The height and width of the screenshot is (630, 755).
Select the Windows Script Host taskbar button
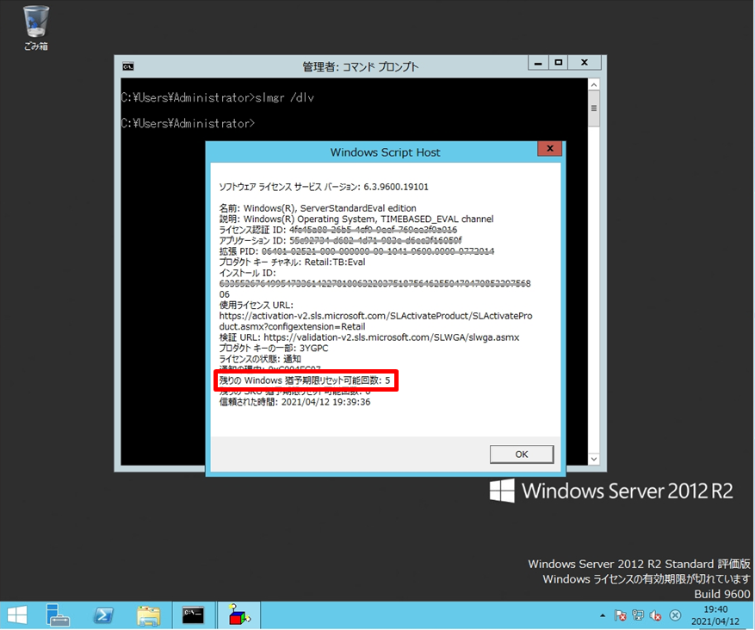pos(238,615)
